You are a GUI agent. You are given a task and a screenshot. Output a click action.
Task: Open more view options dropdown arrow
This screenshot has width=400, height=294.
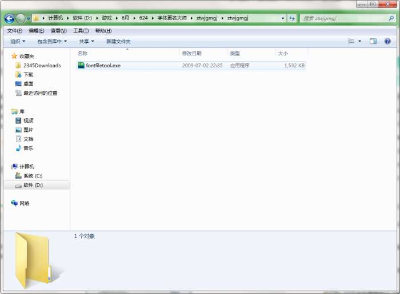(x=359, y=41)
